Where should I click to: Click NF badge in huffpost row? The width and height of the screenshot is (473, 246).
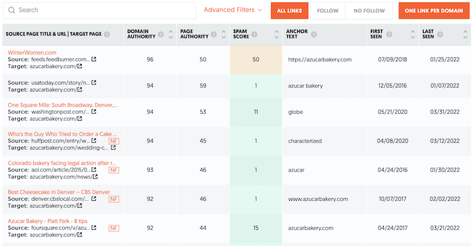(114, 141)
